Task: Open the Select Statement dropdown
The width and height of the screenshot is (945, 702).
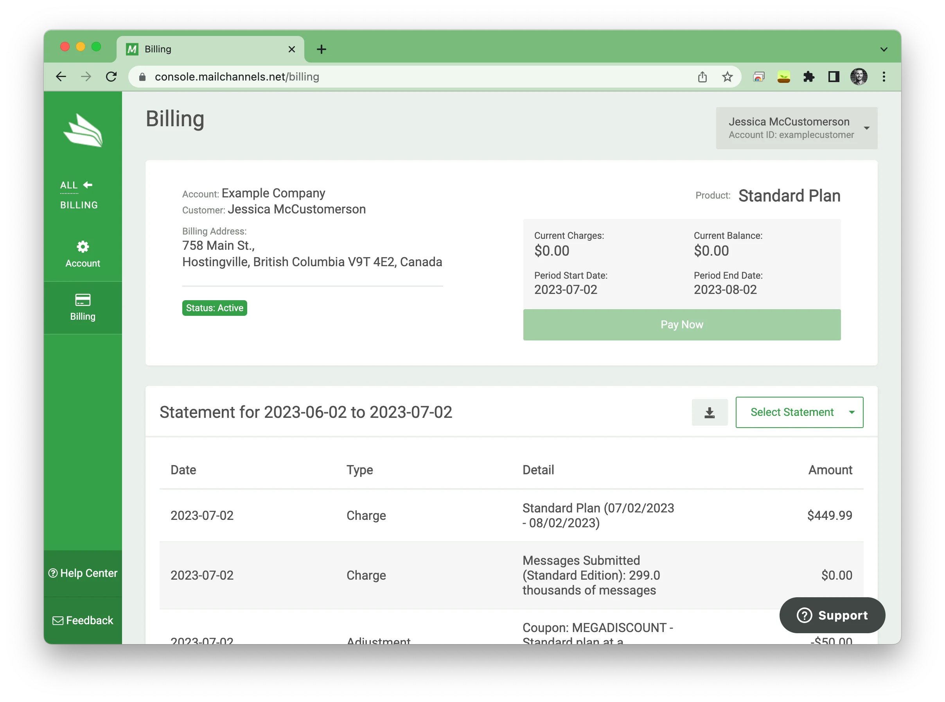Action: pyautogui.click(x=799, y=412)
